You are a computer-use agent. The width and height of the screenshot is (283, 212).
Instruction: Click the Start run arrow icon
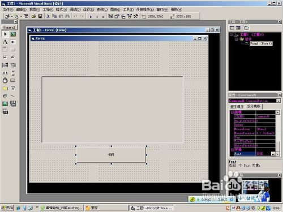[x=91, y=16]
